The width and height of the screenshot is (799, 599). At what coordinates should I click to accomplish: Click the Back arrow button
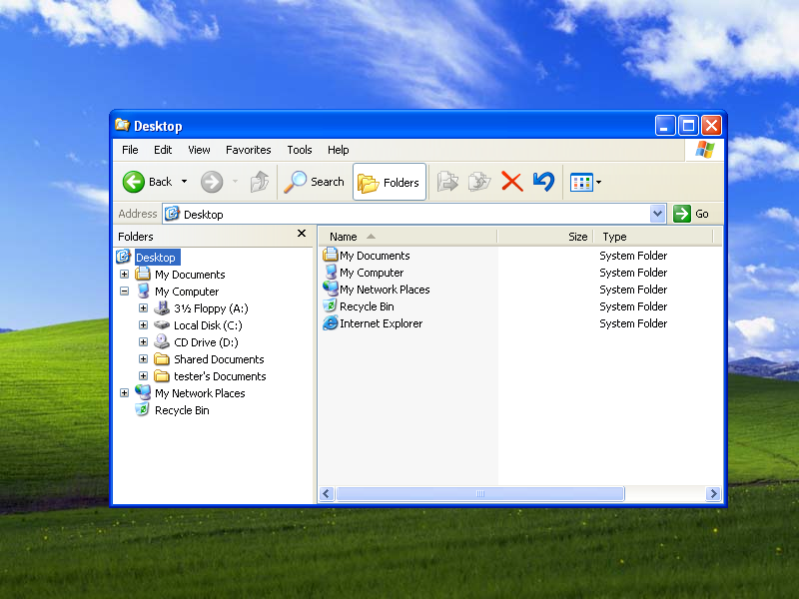(x=135, y=182)
